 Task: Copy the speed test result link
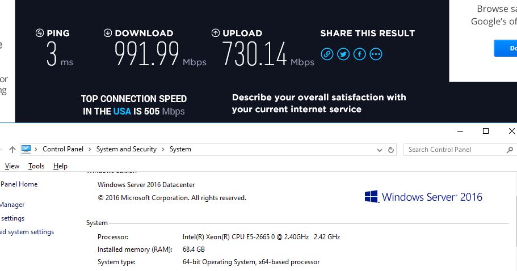pos(327,54)
